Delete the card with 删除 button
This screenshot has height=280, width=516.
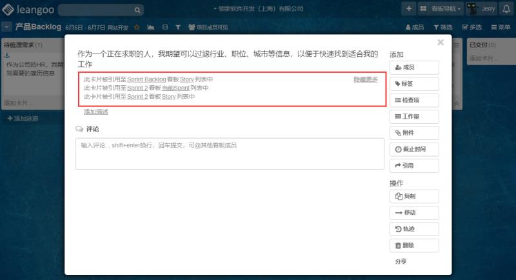[x=414, y=245]
